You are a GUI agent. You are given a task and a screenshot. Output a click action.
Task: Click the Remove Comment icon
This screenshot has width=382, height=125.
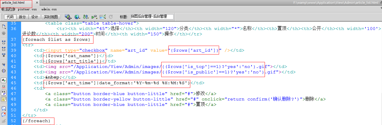[x=4, y=115]
